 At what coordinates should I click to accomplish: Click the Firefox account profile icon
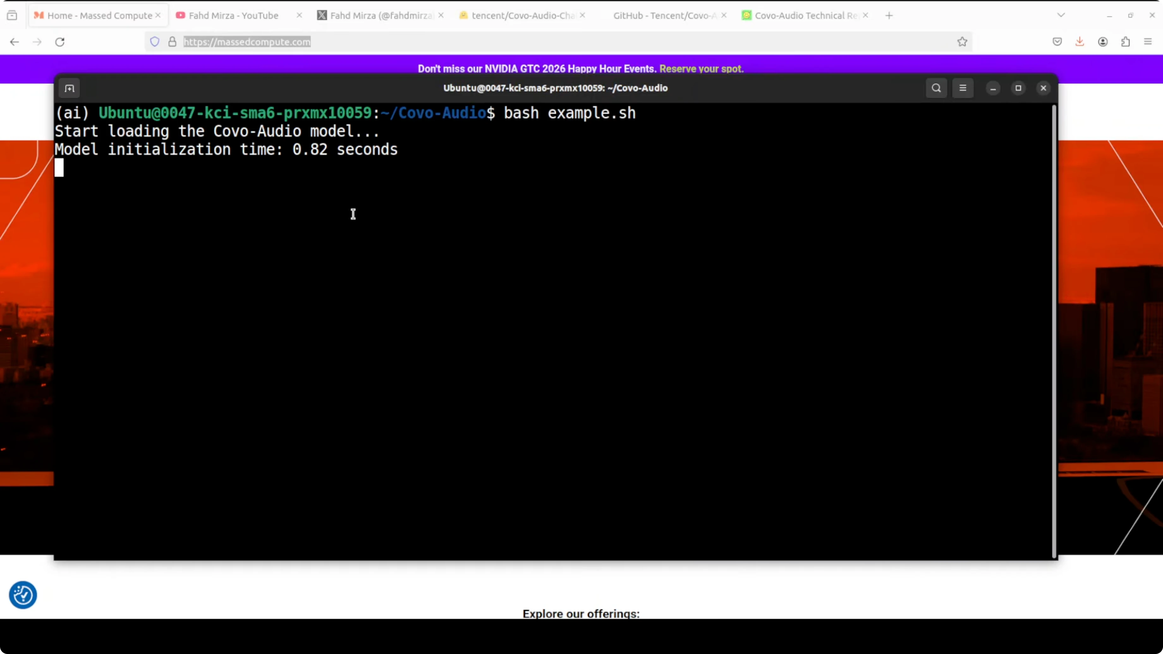coord(1103,42)
